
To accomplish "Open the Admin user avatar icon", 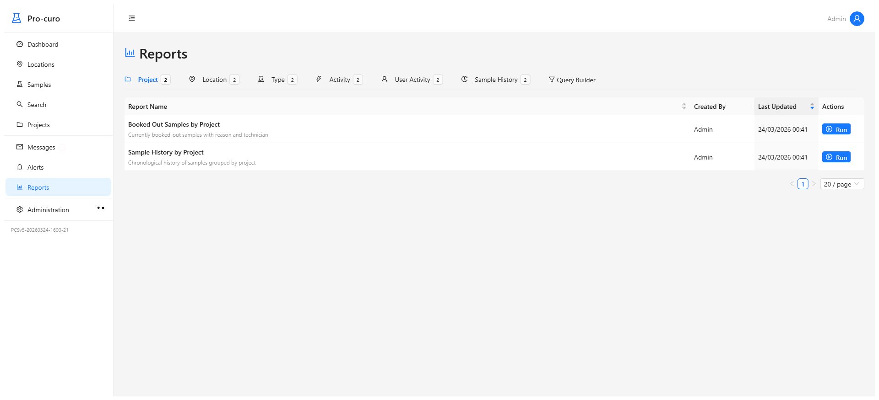I will [857, 19].
